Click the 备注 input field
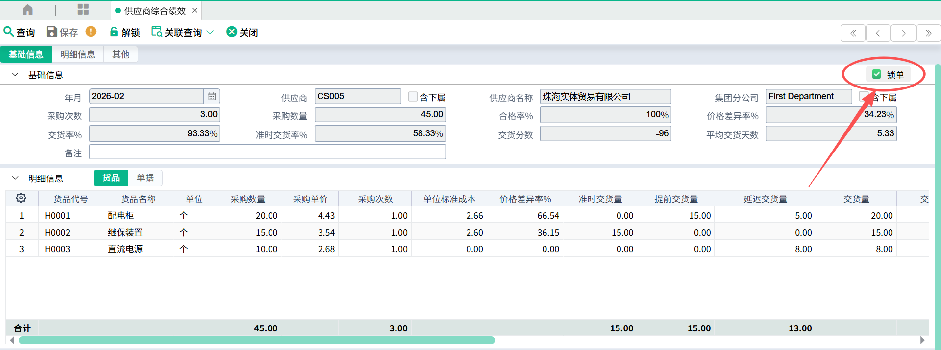This screenshot has height=350, width=941. pos(267,152)
